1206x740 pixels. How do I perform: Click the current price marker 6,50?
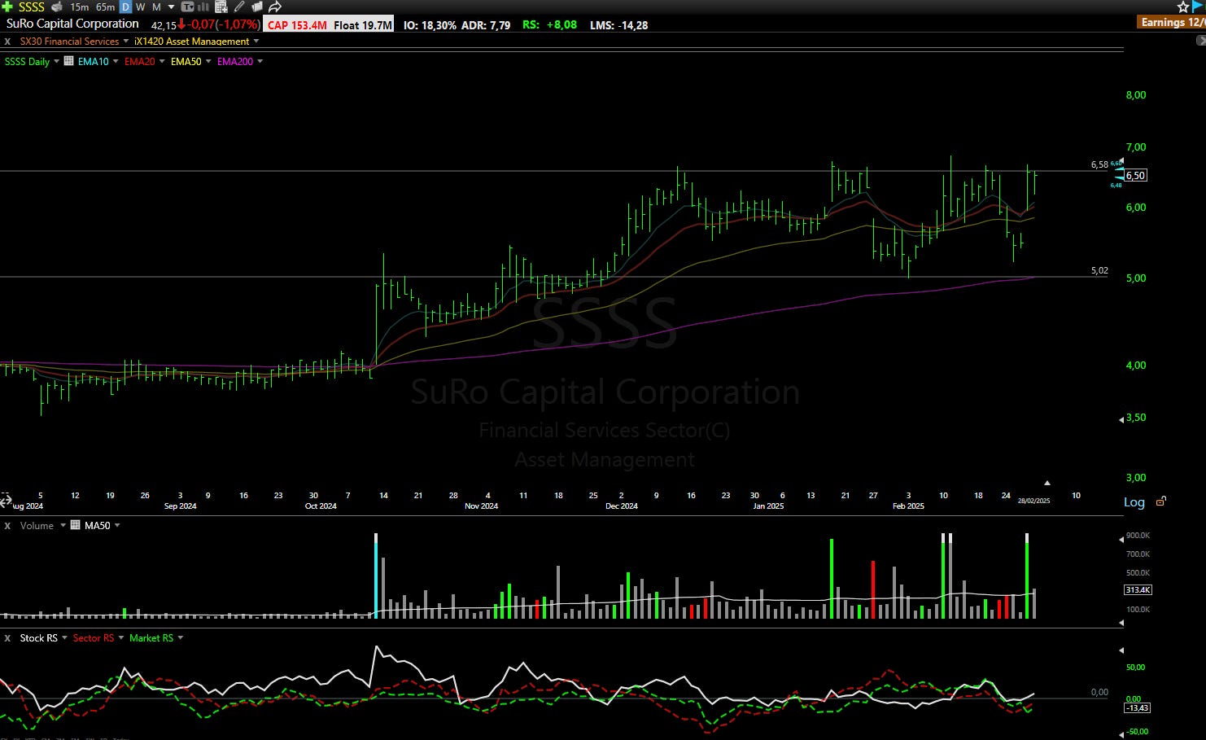point(1135,175)
